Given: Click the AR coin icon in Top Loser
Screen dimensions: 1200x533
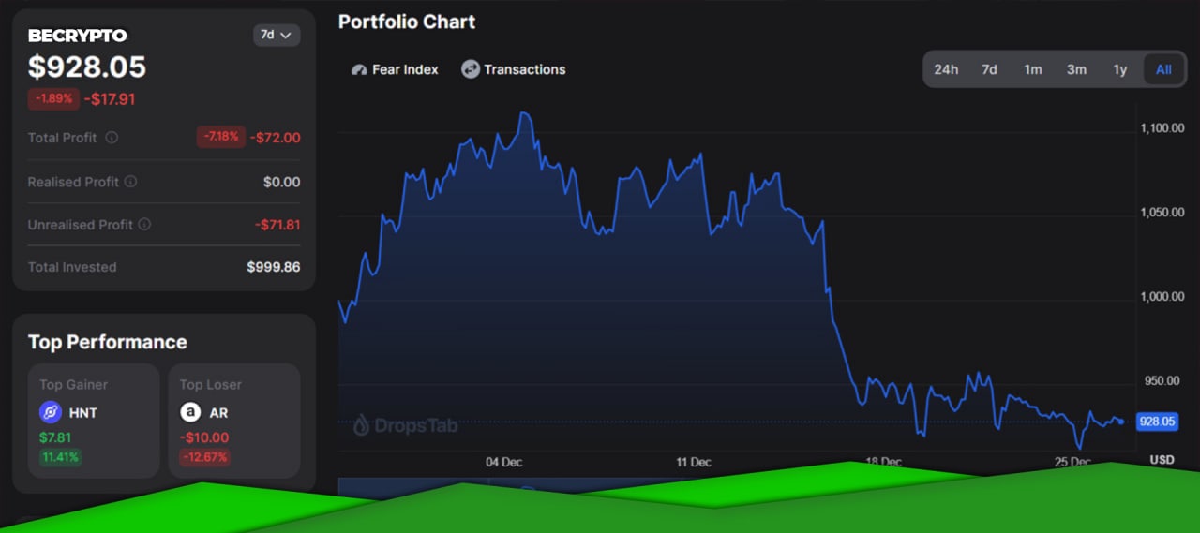Looking at the screenshot, I should point(190,412).
